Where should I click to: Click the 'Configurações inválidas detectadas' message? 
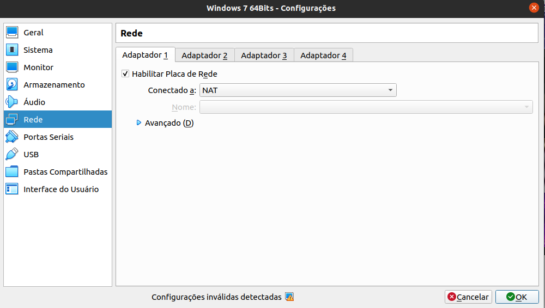[216, 297]
